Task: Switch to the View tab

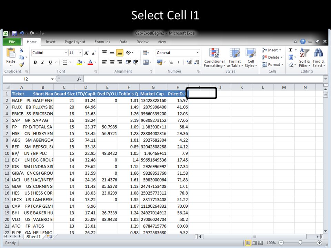Action: click(162, 42)
